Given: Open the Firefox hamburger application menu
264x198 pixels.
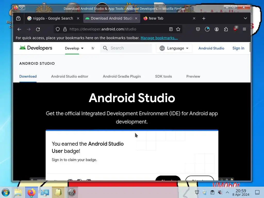Looking at the screenshot, I should [x=244, y=29].
